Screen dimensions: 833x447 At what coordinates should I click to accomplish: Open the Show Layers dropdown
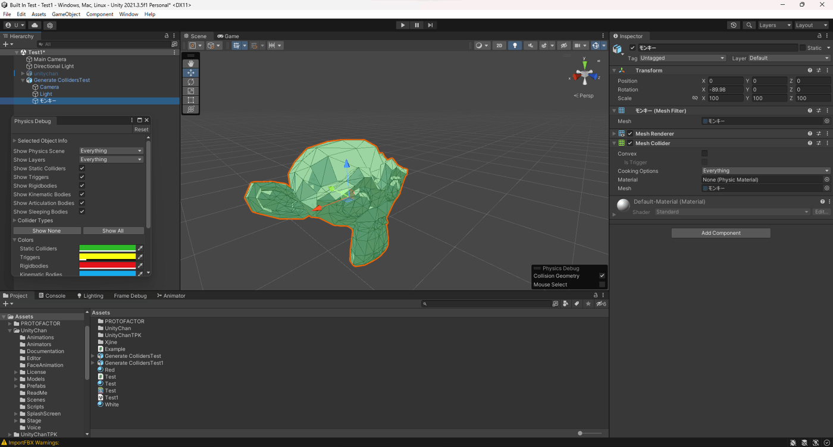[111, 159]
